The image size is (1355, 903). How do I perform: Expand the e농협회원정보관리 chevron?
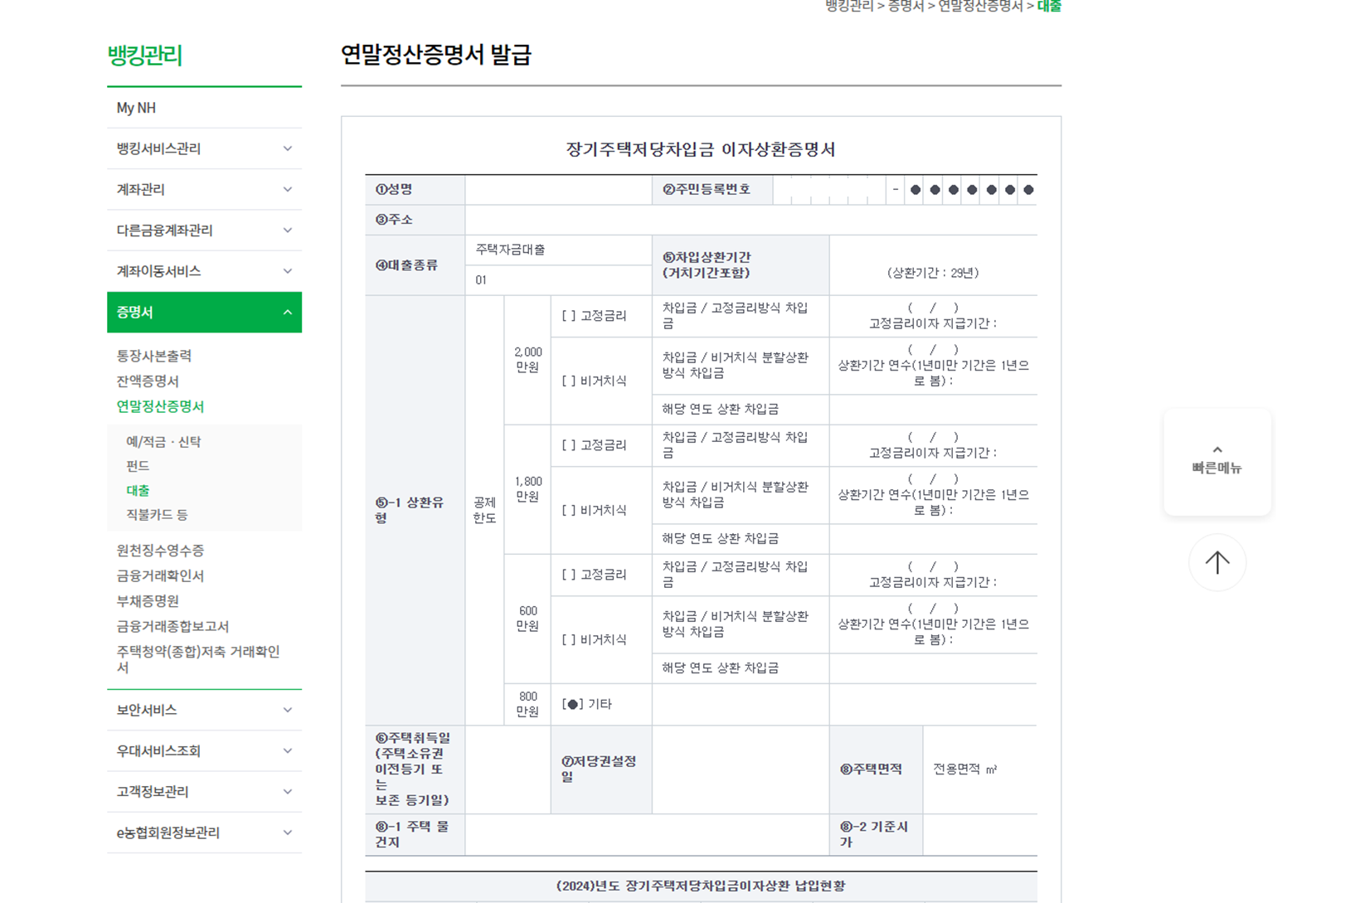[287, 833]
